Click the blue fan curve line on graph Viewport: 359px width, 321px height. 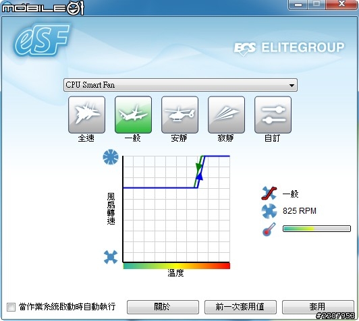[x=161, y=188]
